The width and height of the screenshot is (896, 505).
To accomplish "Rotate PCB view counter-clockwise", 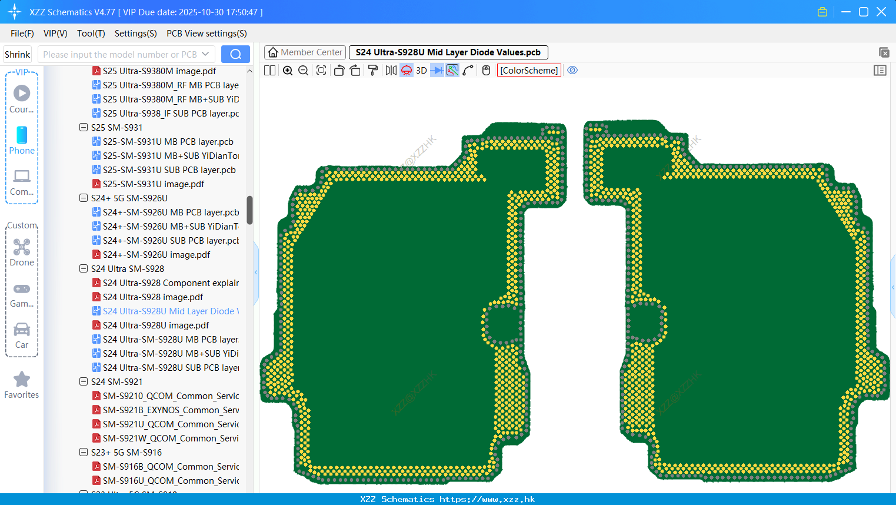I will coord(339,70).
